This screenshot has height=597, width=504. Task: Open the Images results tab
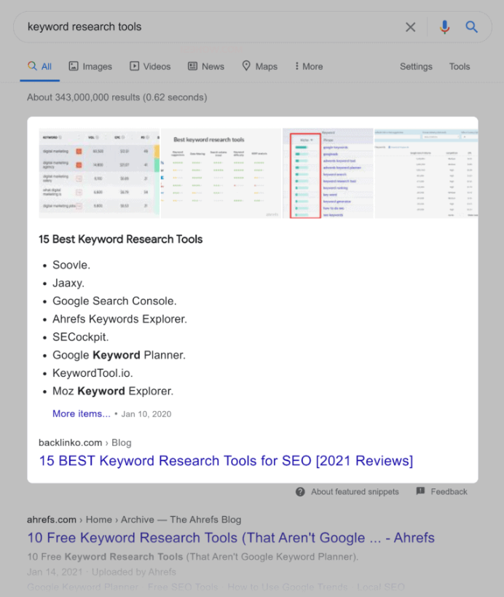(x=90, y=66)
